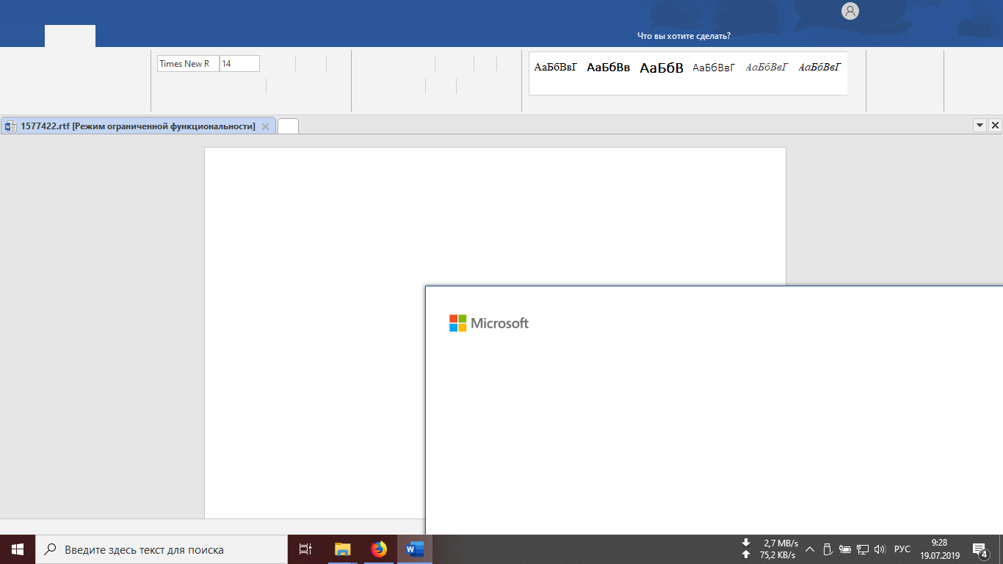Click the volume speaker tray icon
The height and width of the screenshot is (564, 1003).
[x=880, y=549]
